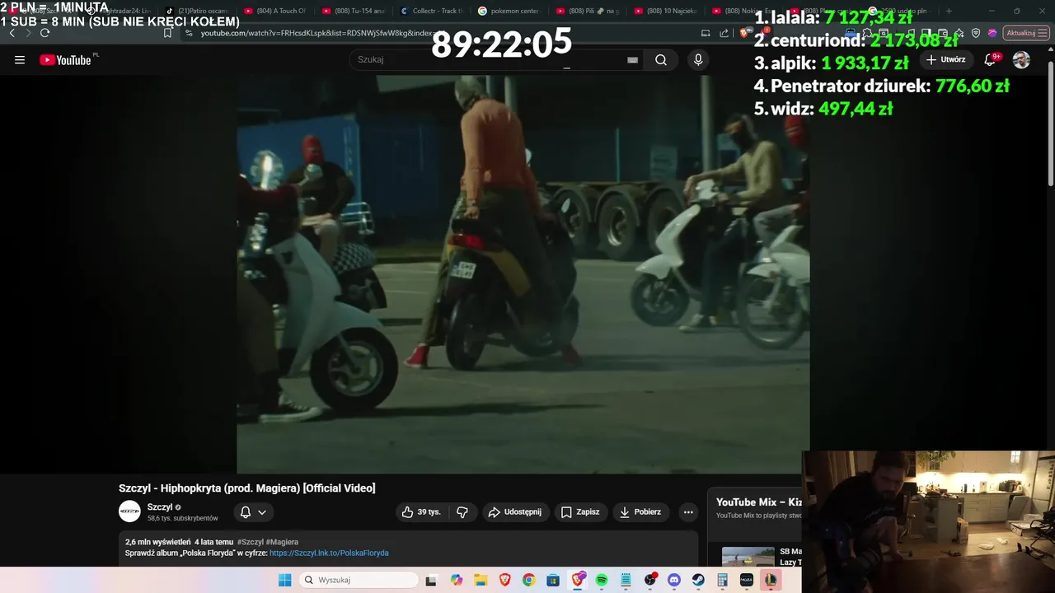Click the Wyszukaj taskbar search box
This screenshot has width=1055, height=593.
click(x=359, y=580)
